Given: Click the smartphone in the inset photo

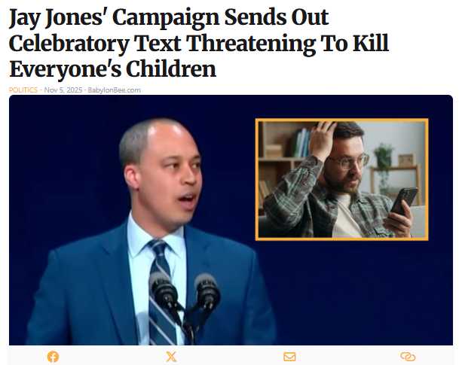Looking at the screenshot, I should [x=404, y=201].
